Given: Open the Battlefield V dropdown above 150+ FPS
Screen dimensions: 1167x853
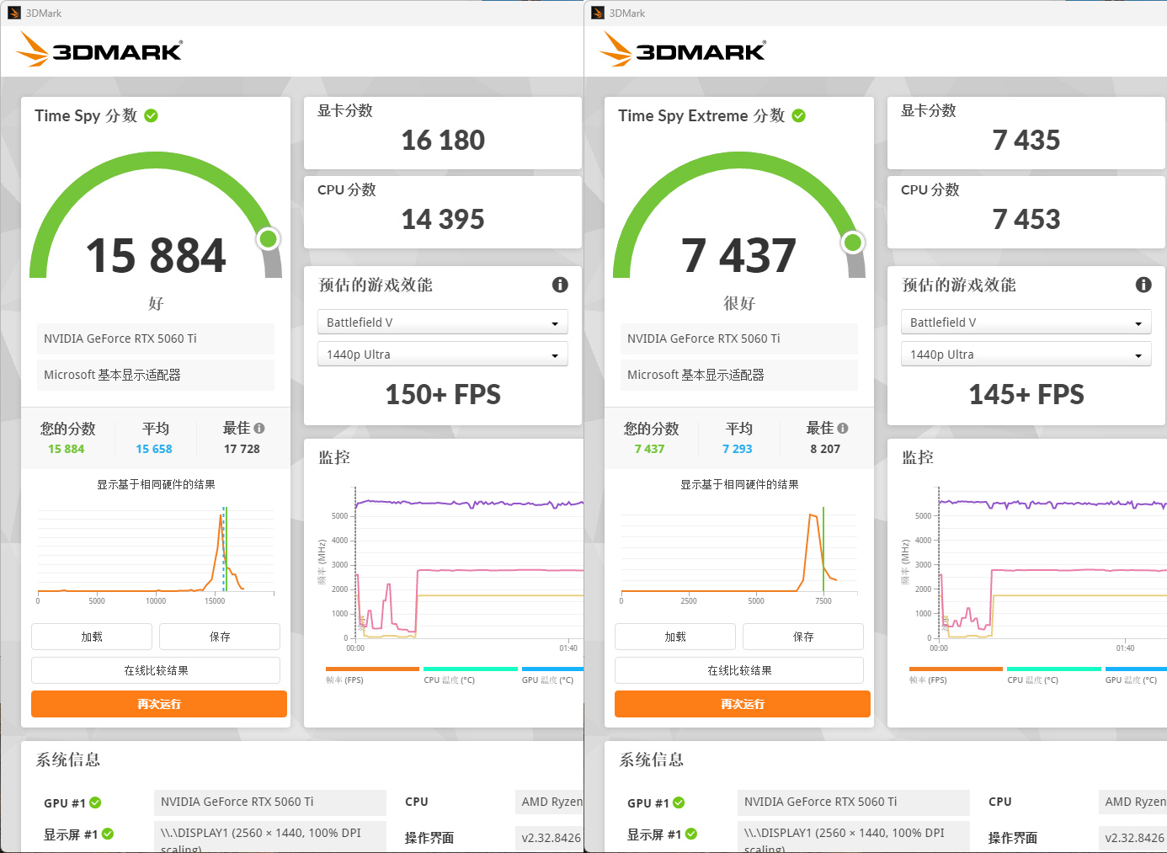Looking at the screenshot, I should (x=443, y=323).
